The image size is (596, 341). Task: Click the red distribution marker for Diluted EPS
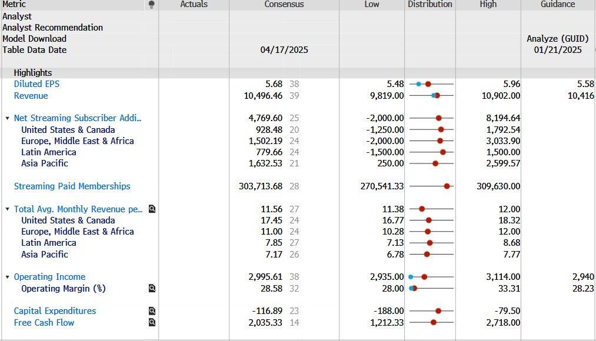[x=428, y=84]
